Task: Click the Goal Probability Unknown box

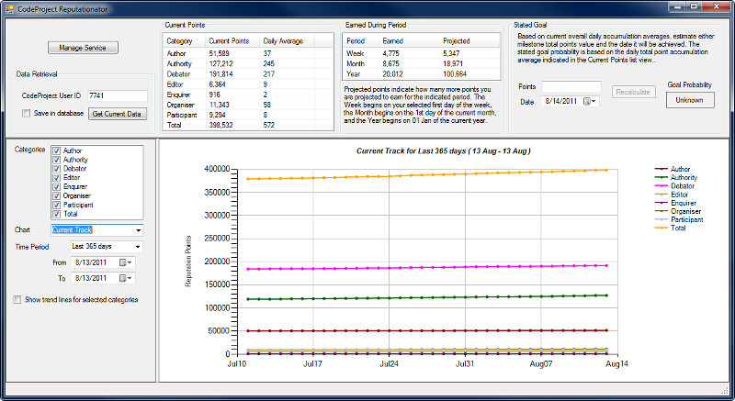Action: [690, 100]
